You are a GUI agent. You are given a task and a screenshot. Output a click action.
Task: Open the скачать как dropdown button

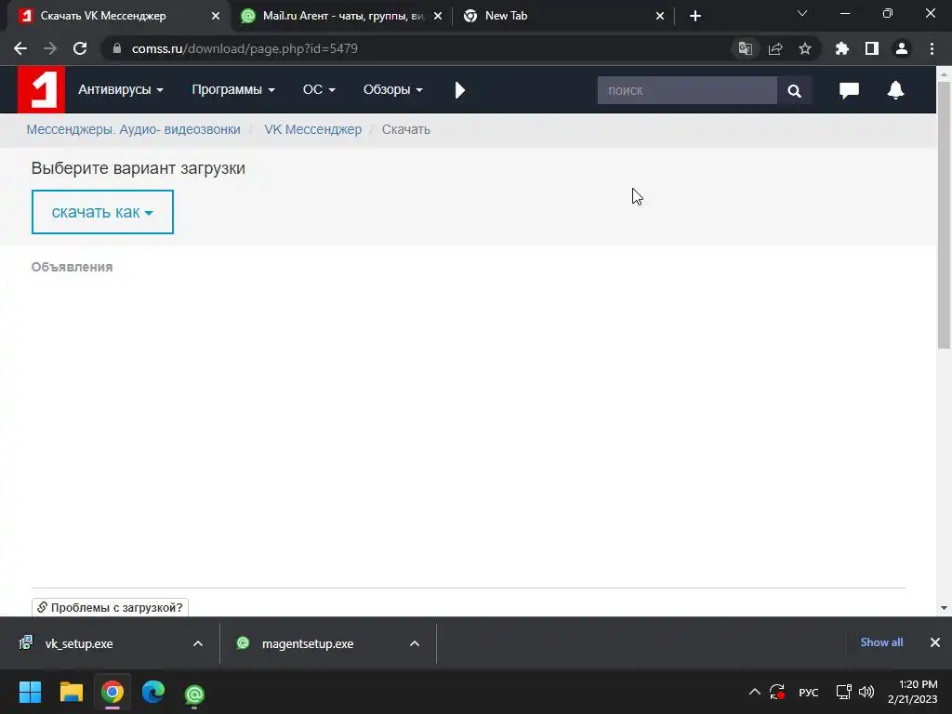click(102, 212)
